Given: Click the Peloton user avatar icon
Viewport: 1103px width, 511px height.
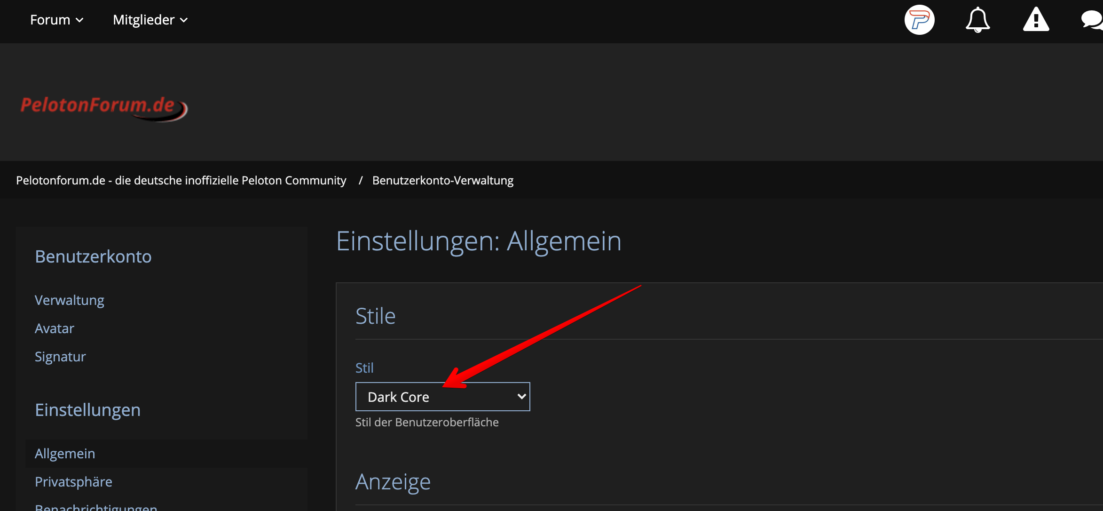Looking at the screenshot, I should [919, 20].
